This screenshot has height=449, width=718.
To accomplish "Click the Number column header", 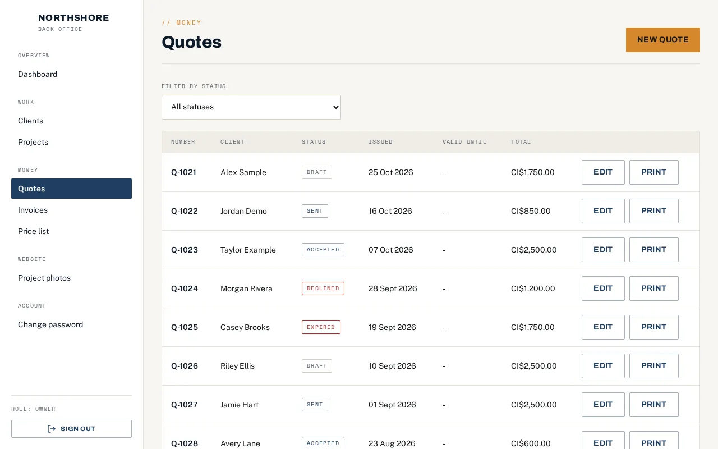I will [x=183, y=142].
